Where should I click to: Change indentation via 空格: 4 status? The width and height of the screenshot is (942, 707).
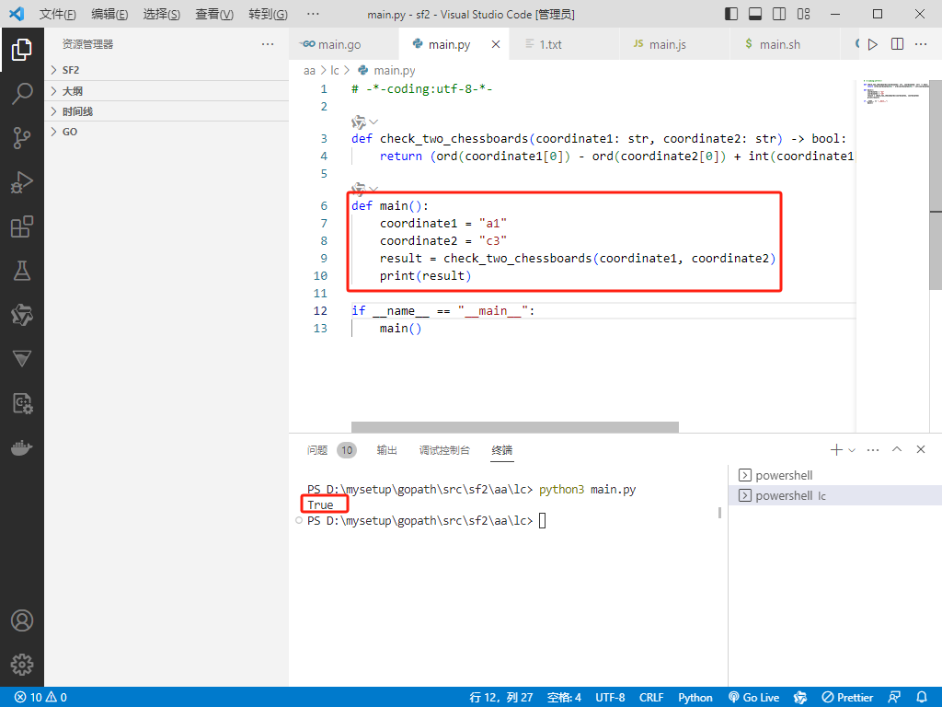(x=564, y=698)
